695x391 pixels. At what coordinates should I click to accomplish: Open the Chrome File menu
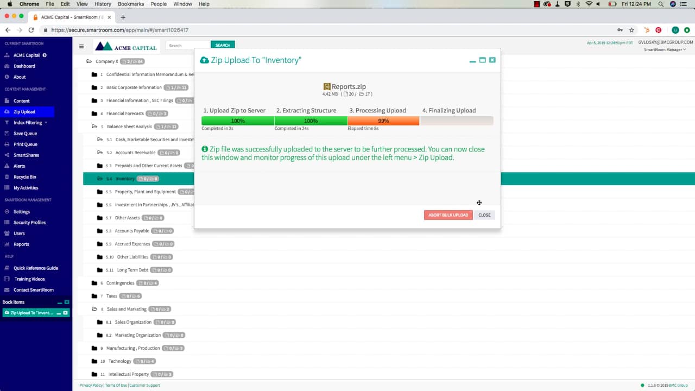pos(50,4)
